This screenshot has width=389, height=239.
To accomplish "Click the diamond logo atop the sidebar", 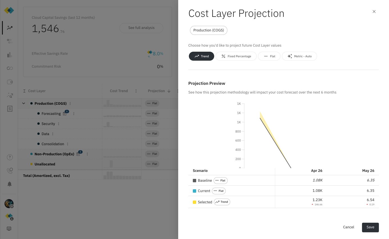I will pos(9,10).
